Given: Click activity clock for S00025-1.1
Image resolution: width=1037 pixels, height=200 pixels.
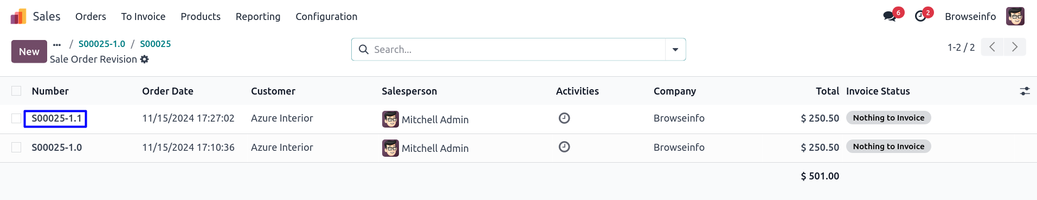Looking at the screenshot, I should pyautogui.click(x=564, y=118).
